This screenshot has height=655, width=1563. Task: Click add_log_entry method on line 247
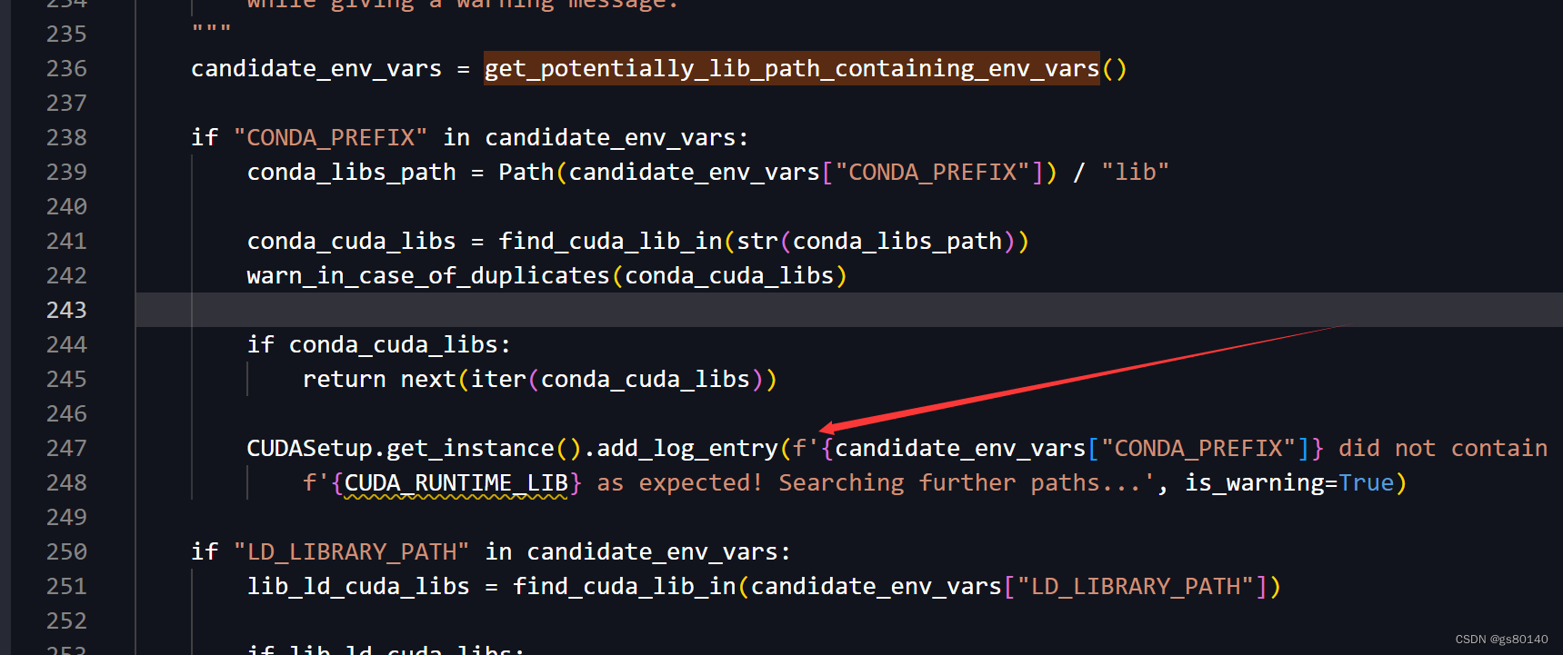pos(687,449)
